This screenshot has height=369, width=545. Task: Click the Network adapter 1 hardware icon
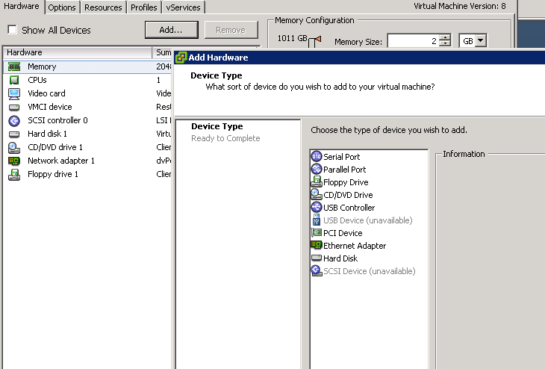[13, 161]
